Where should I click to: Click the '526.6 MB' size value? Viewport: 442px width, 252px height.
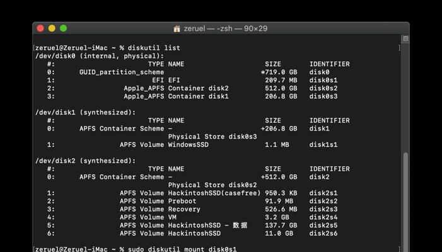pos(281,209)
